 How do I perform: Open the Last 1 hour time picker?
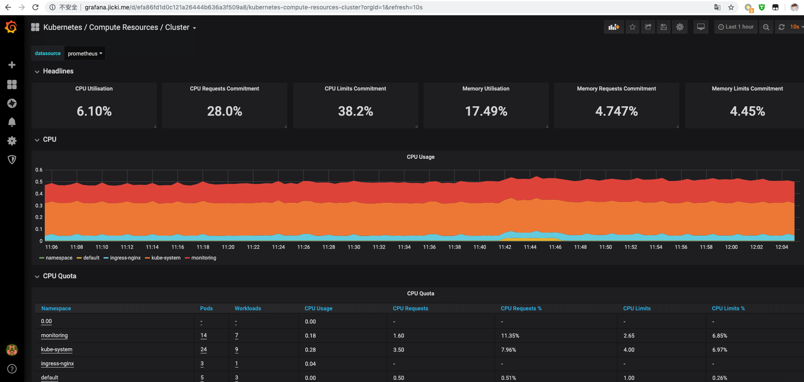tap(736, 27)
